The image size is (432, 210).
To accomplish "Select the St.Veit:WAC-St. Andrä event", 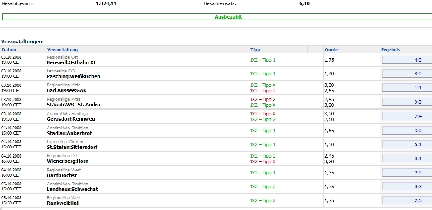I will click(x=74, y=105).
